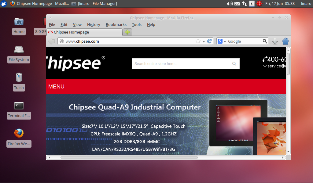Screen dimensions: 313x183
Task: Launch Firefox Web Browser desktop icon
Action: tap(19, 133)
